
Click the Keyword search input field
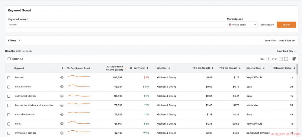[116, 25]
